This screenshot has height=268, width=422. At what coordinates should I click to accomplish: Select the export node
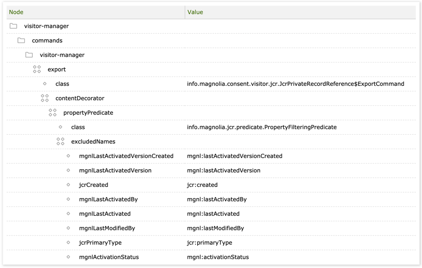56,69
